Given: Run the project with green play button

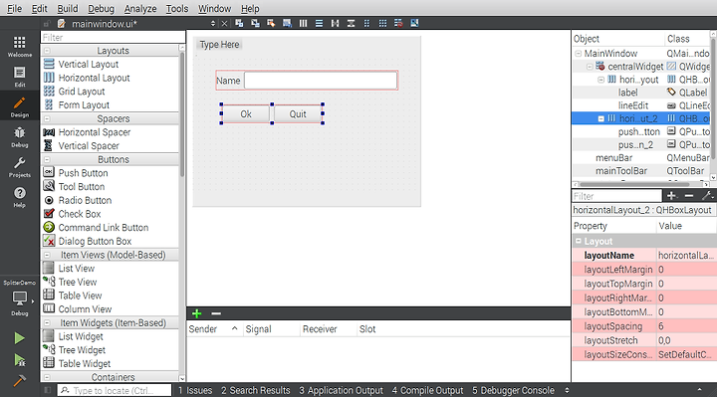Looking at the screenshot, I should pos(19,338).
